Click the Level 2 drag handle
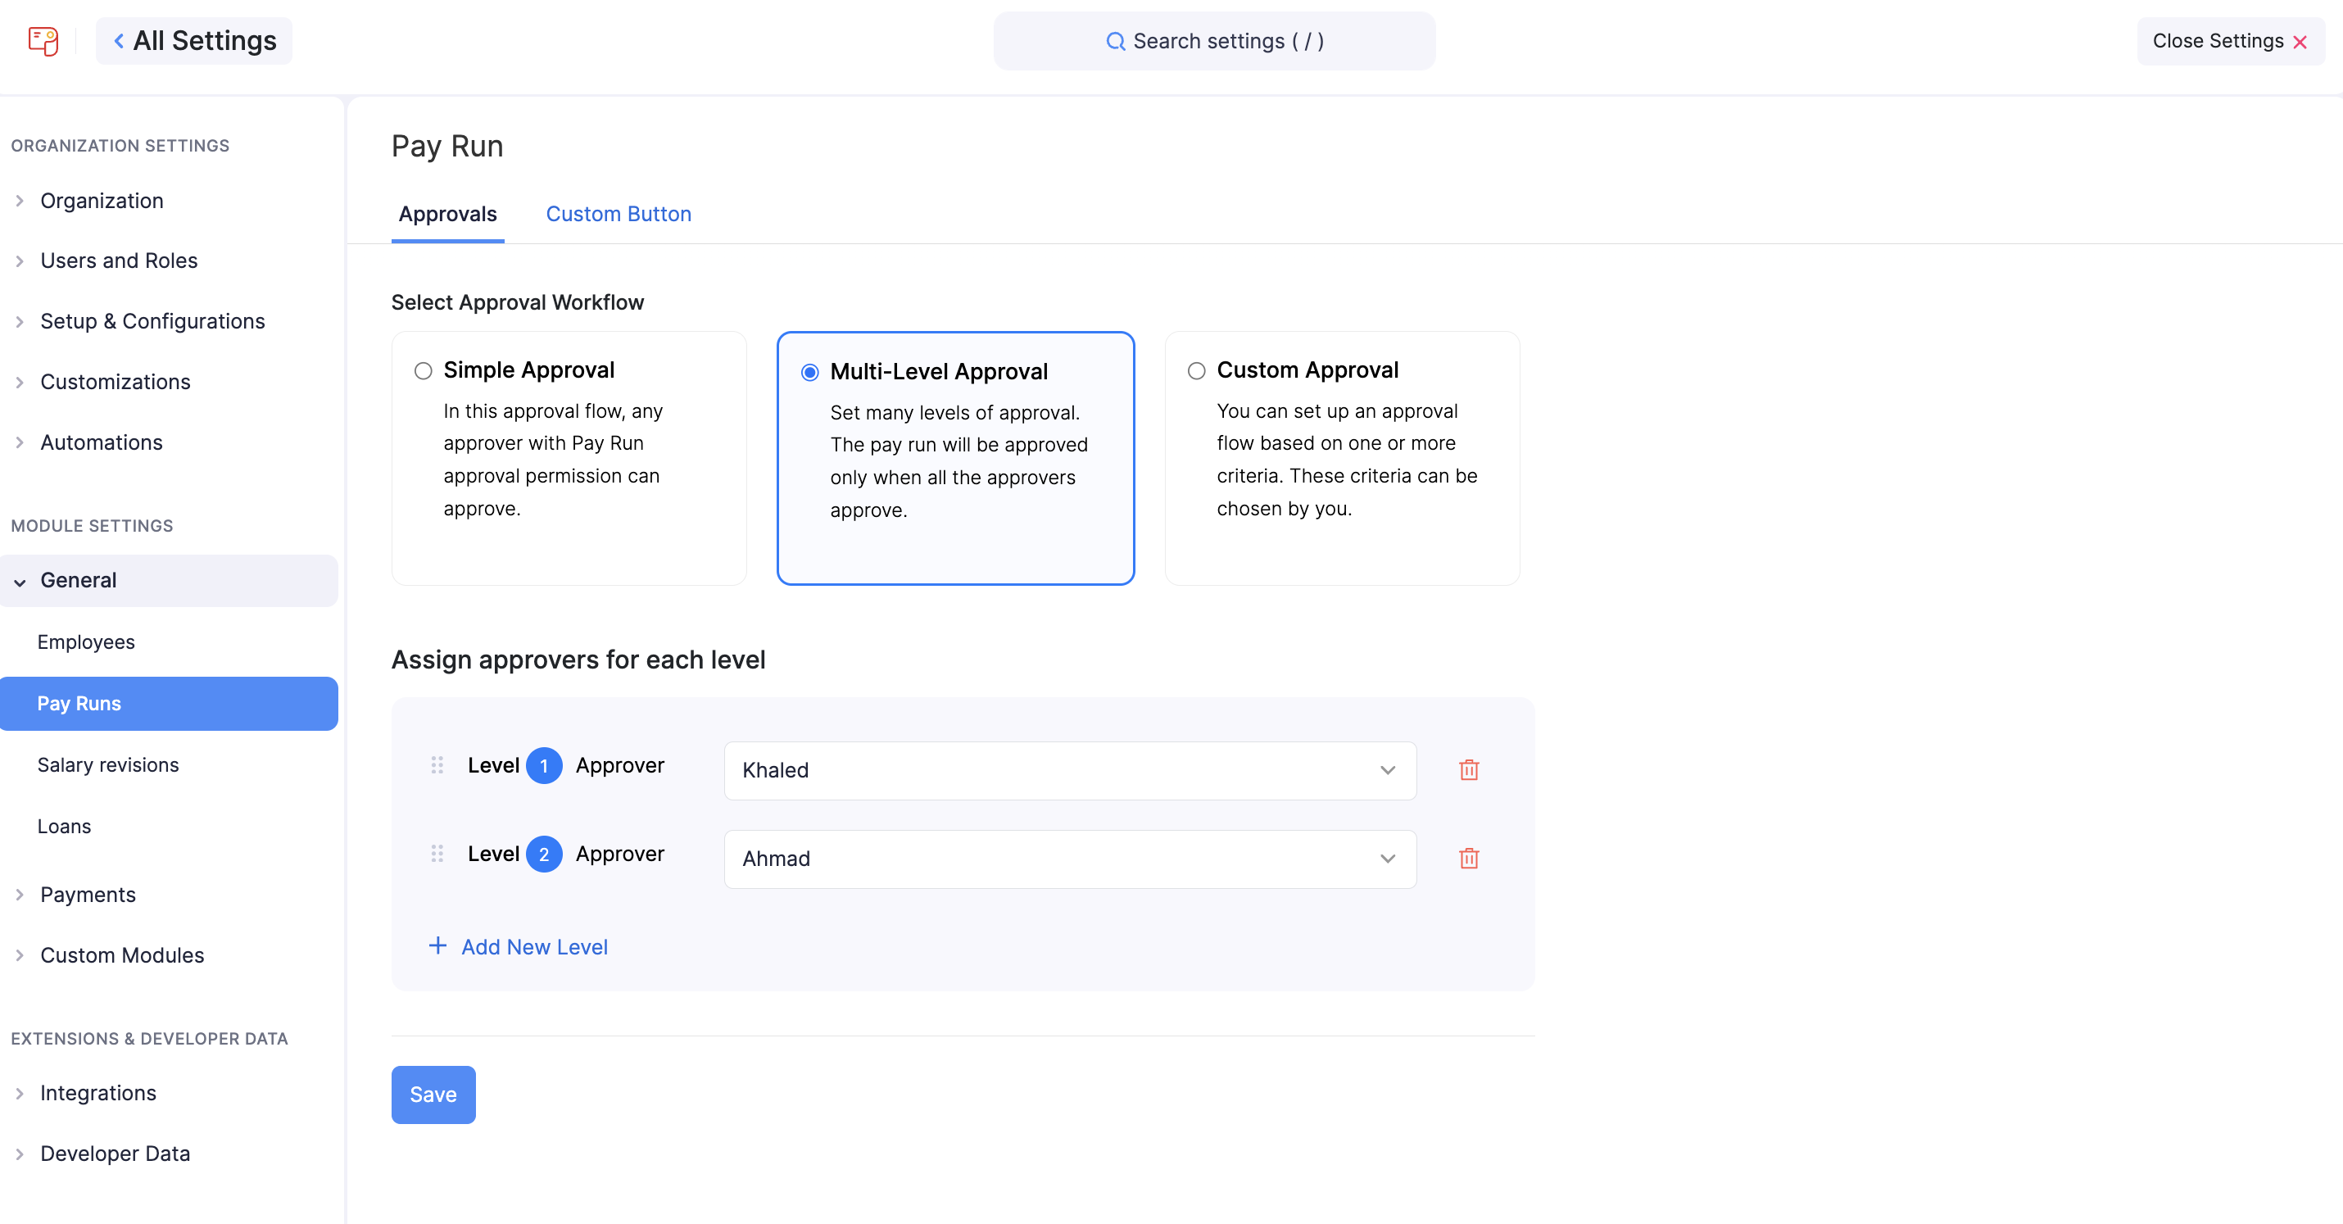The image size is (2343, 1224). pyautogui.click(x=437, y=854)
